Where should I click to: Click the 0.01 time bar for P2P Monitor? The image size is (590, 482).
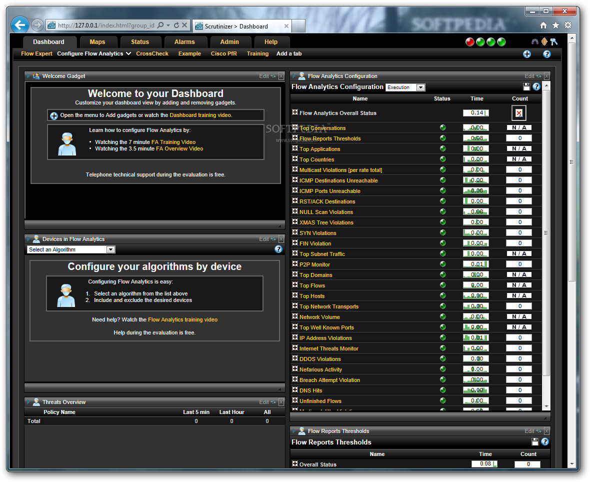coord(476,264)
